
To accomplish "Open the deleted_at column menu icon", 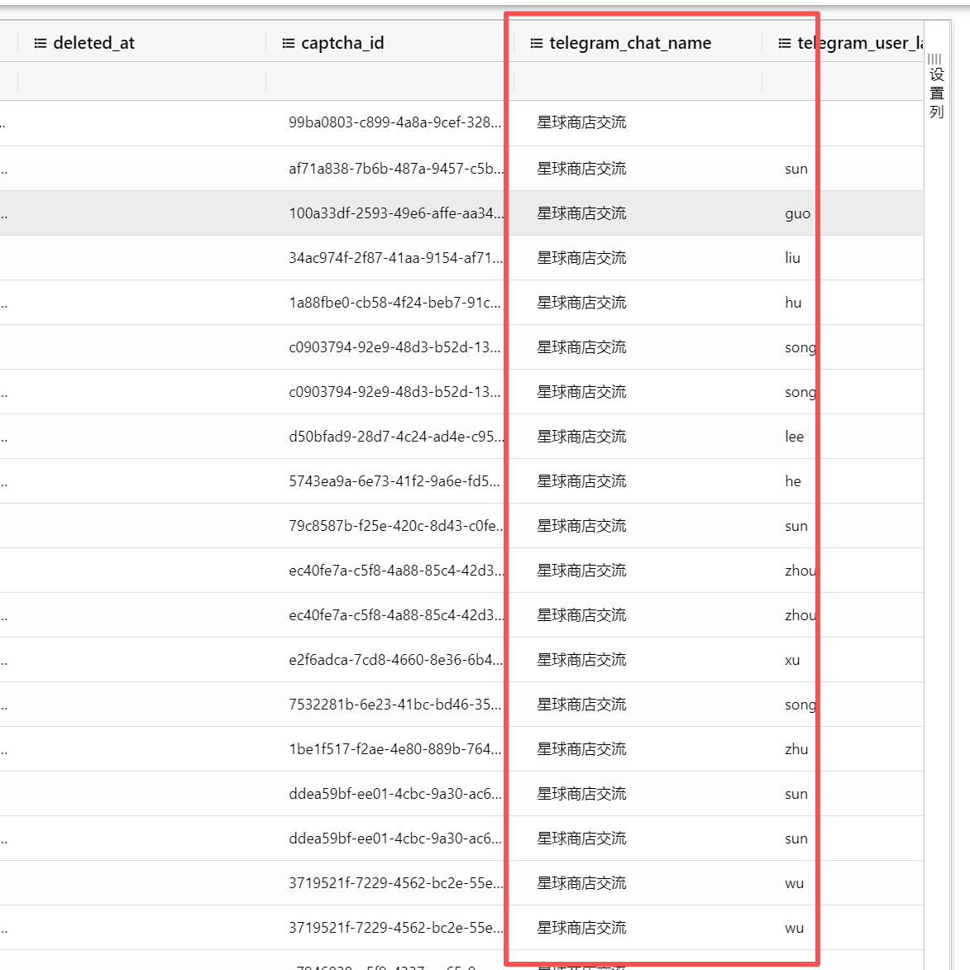I will [x=41, y=43].
